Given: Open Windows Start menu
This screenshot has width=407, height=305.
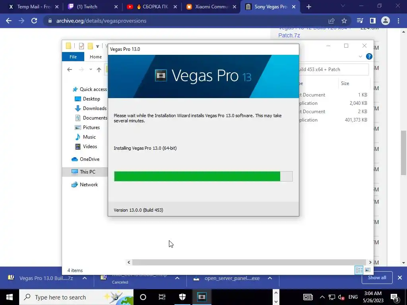Looking at the screenshot, I should pos(10,297).
